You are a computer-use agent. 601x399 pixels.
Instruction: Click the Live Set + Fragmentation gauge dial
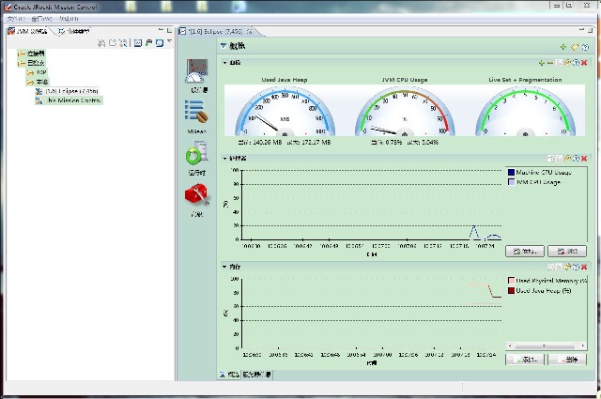coord(525,112)
